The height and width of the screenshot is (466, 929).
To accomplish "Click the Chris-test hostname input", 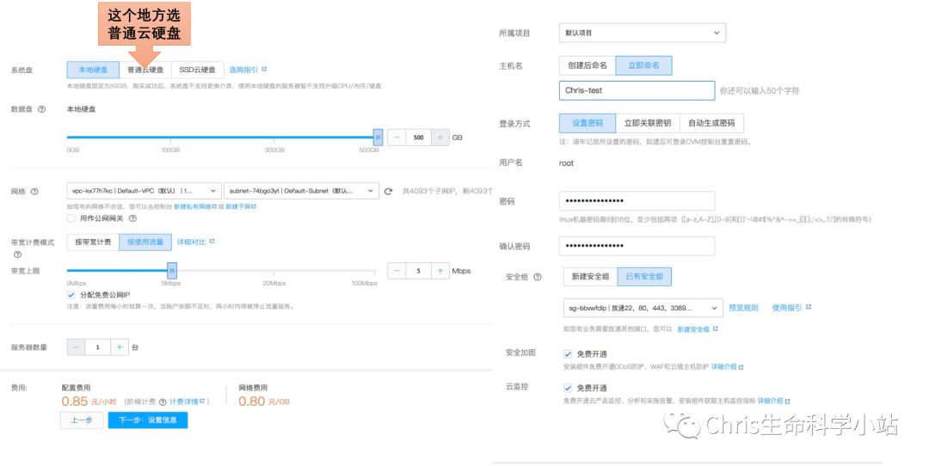I will tap(637, 90).
